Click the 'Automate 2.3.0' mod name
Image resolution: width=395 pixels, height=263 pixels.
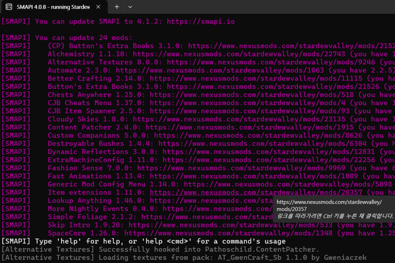pos(80,70)
